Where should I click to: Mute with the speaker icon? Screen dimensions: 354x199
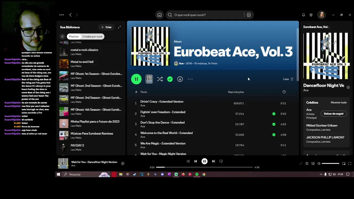(x=319, y=164)
